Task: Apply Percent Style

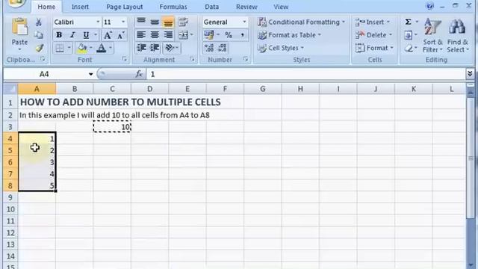Action: click(x=229, y=35)
